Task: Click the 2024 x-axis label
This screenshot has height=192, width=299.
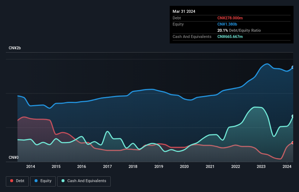Action: (287, 166)
